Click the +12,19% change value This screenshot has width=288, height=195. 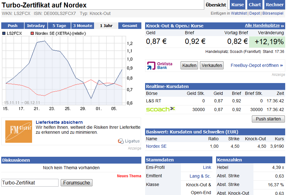[x=269, y=42]
